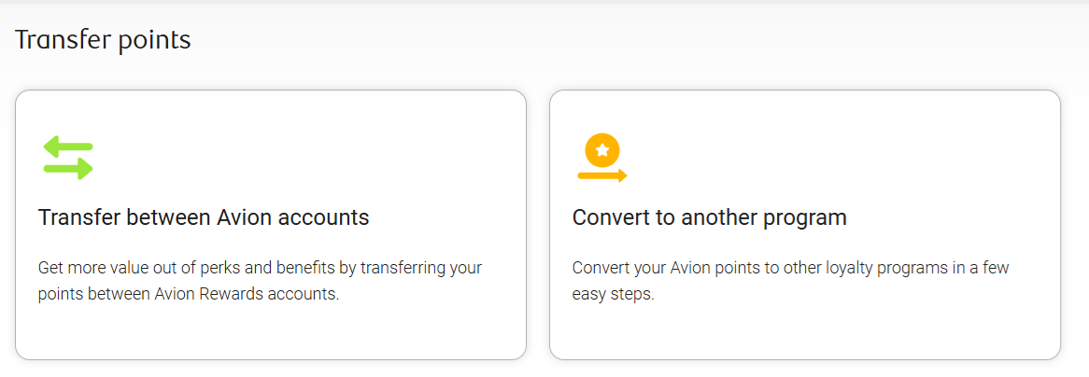The width and height of the screenshot is (1089, 377).
Task: Click the orange star coin convert icon
Action: point(602,158)
